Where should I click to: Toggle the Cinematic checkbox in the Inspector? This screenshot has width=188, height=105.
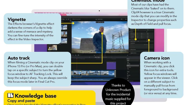pos(130,40)
